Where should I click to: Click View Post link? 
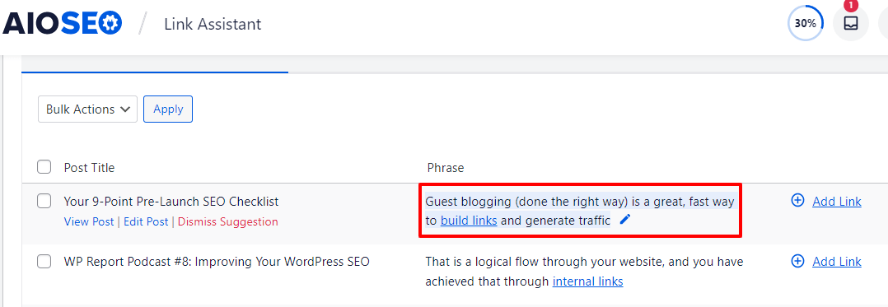(x=89, y=221)
